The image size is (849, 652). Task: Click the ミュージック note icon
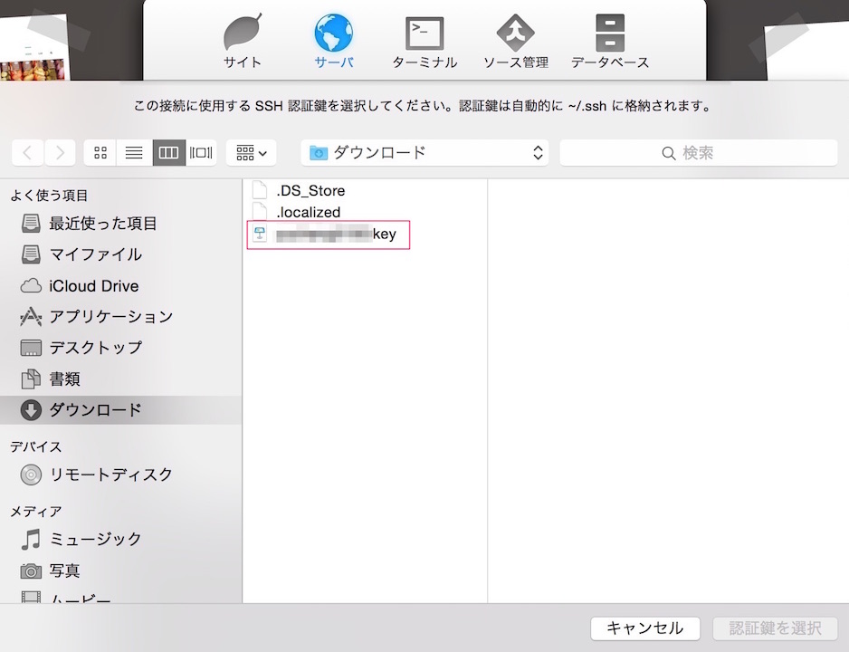(x=31, y=539)
